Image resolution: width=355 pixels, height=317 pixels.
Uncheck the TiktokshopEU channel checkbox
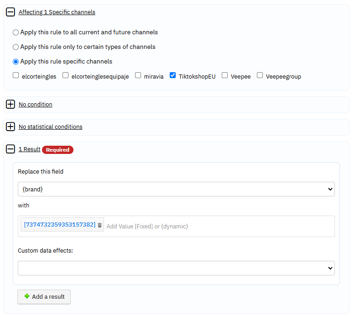click(x=172, y=75)
